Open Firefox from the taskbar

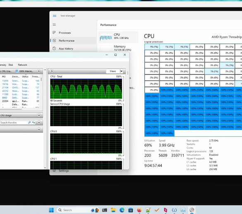click(139, 210)
